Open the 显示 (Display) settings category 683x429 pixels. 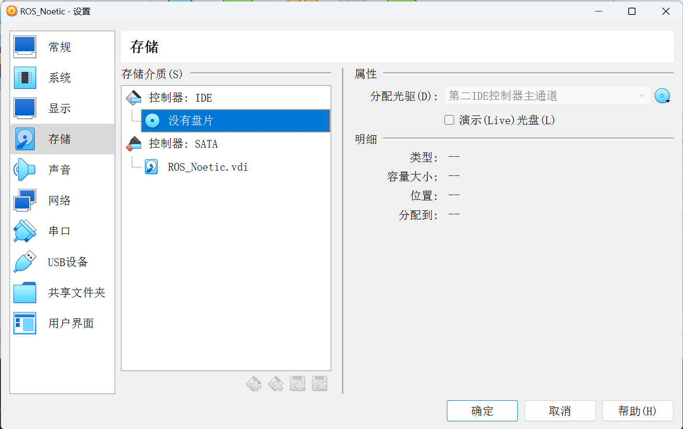coord(62,108)
